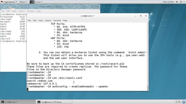Viewport: 186px width, 104px height.
Task: Click terminal icon on root@master:~ taskbar button
Action: pos(3,102)
